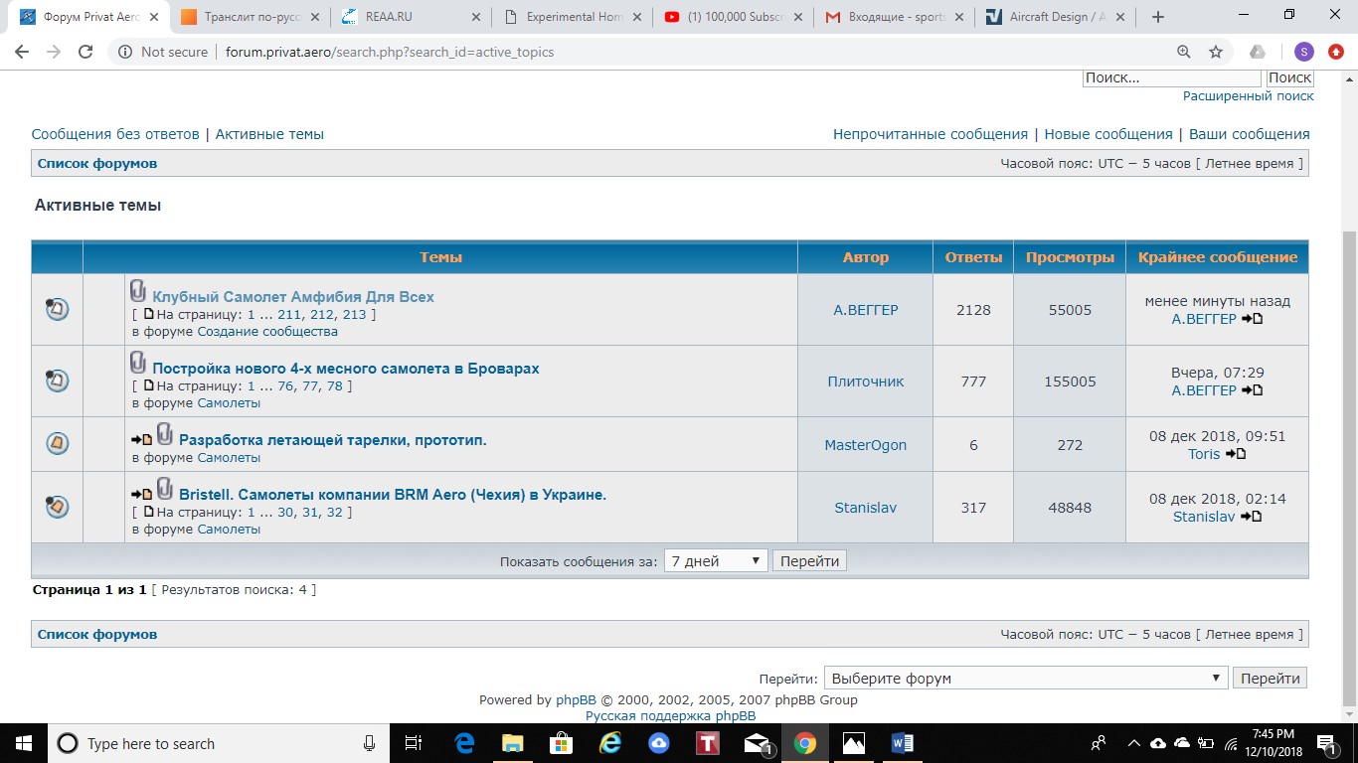Click the Поиск... search input field
1358x763 pixels.
click(1171, 77)
